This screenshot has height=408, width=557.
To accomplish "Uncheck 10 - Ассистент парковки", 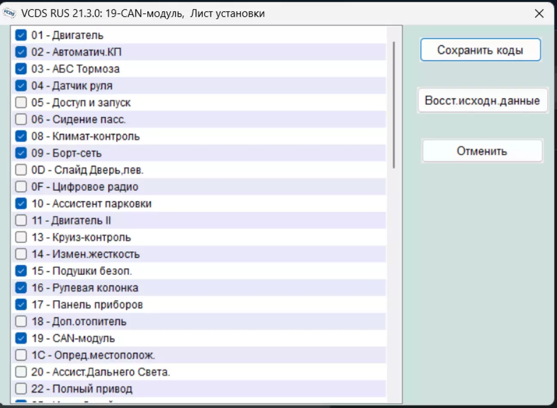I will tap(21, 204).
